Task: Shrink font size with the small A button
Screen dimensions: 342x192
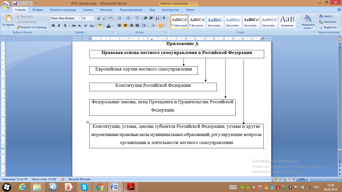Action: click(104, 18)
